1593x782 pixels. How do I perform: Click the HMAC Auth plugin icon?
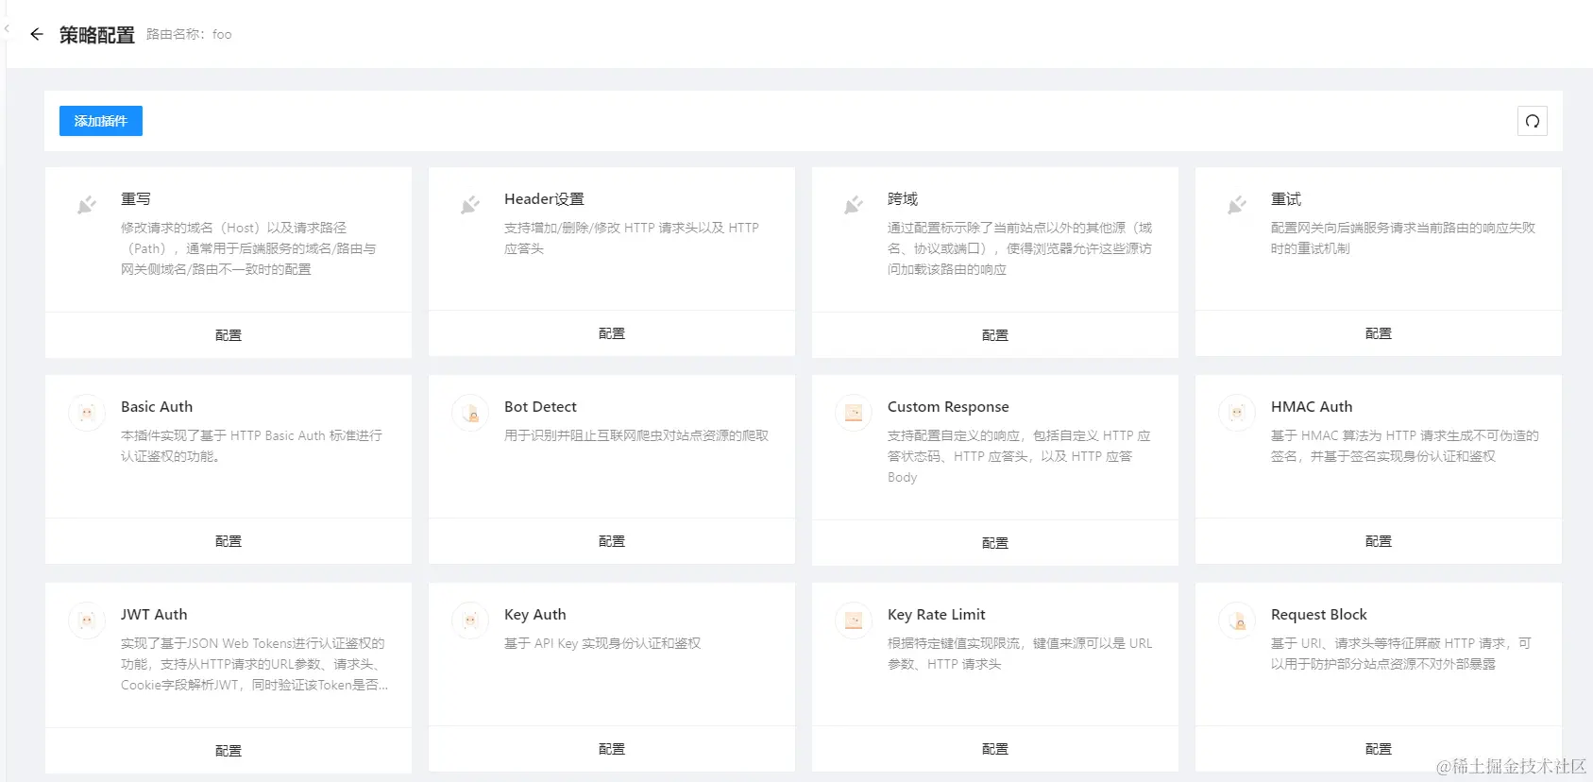pos(1237,413)
